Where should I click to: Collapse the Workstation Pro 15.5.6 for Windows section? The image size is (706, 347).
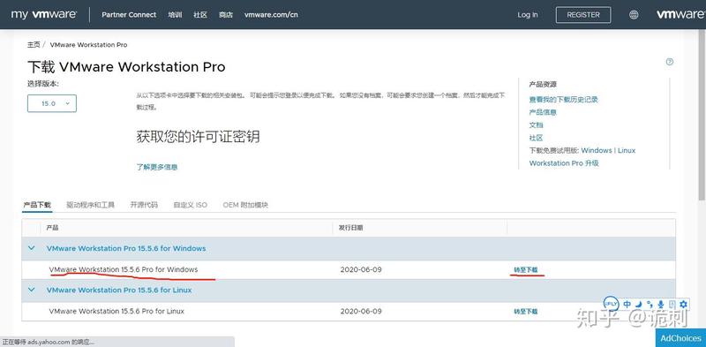point(32,248)
